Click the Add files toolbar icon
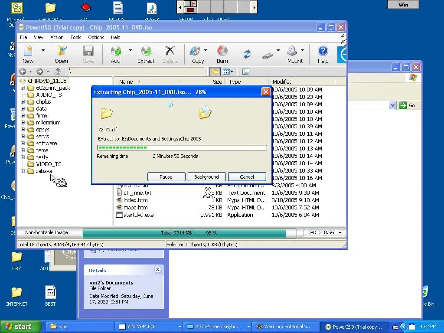The height and width of the screenshot is (333, 444). 115,54
